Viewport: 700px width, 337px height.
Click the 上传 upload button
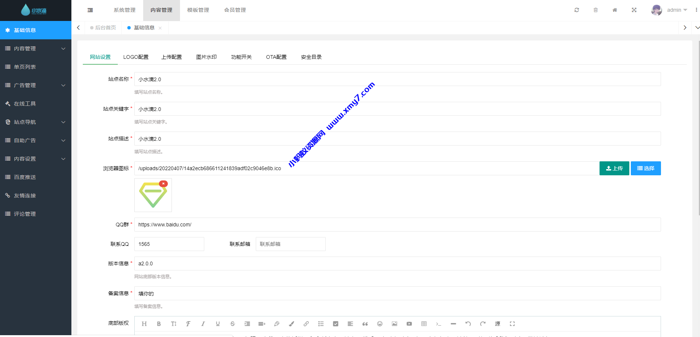[614, 168]
